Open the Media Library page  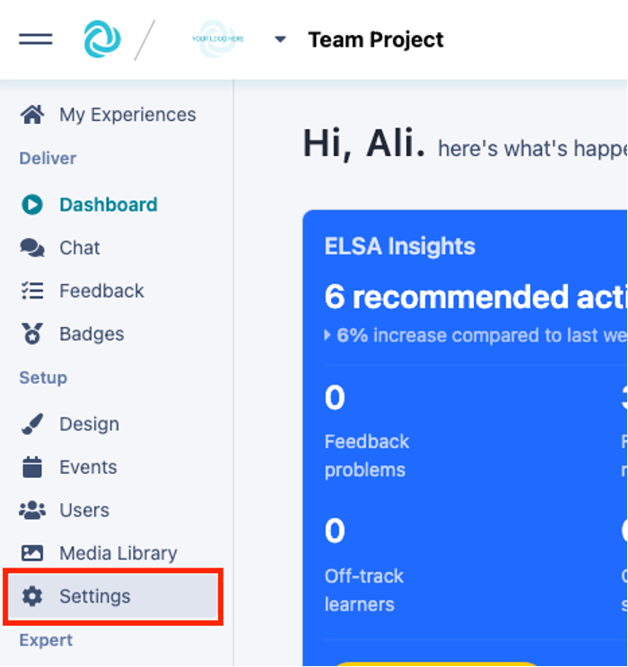[118, 553]
